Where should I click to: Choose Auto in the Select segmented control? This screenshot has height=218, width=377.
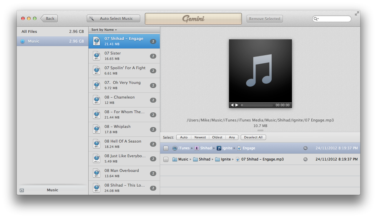184,137
